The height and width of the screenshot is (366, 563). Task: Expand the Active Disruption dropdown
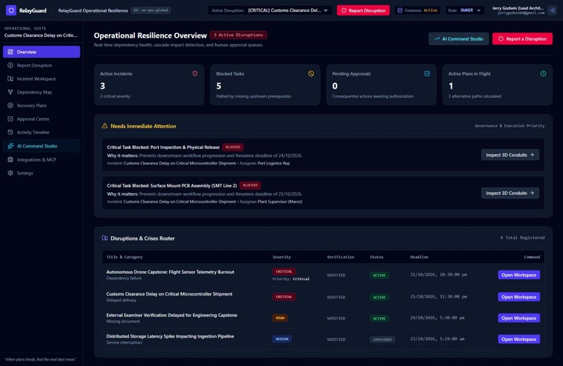tap(270, 10)
